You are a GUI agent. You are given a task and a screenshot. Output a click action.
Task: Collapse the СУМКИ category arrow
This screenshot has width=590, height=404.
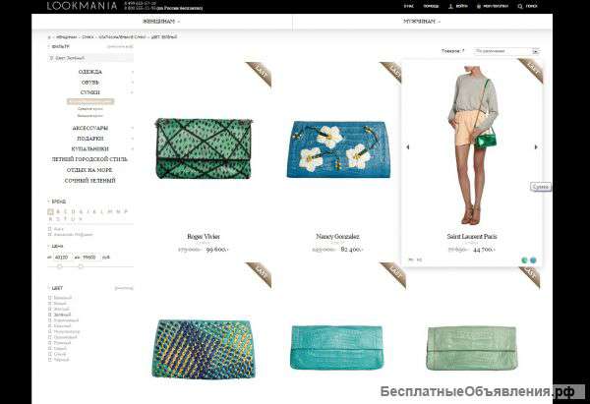[x=132, y=92]
